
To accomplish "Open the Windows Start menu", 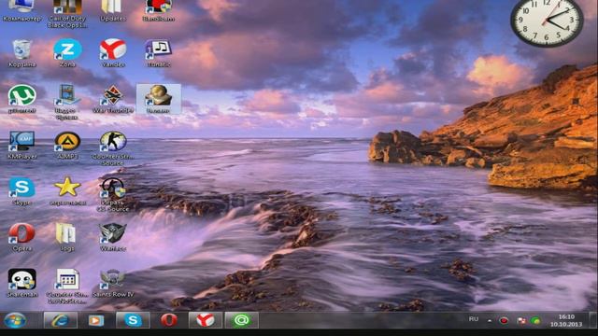I will pyautogui.click(x=15, y=320).
